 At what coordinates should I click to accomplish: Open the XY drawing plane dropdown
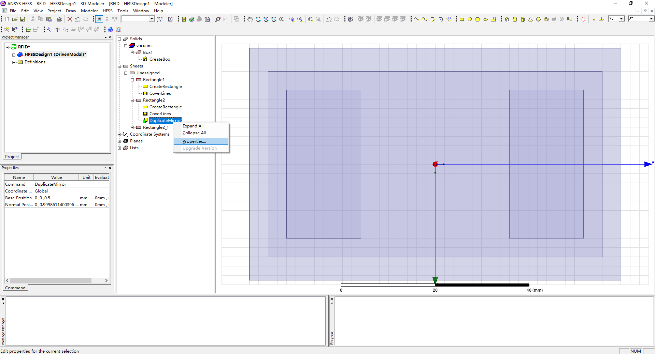(x=622, y=19)
